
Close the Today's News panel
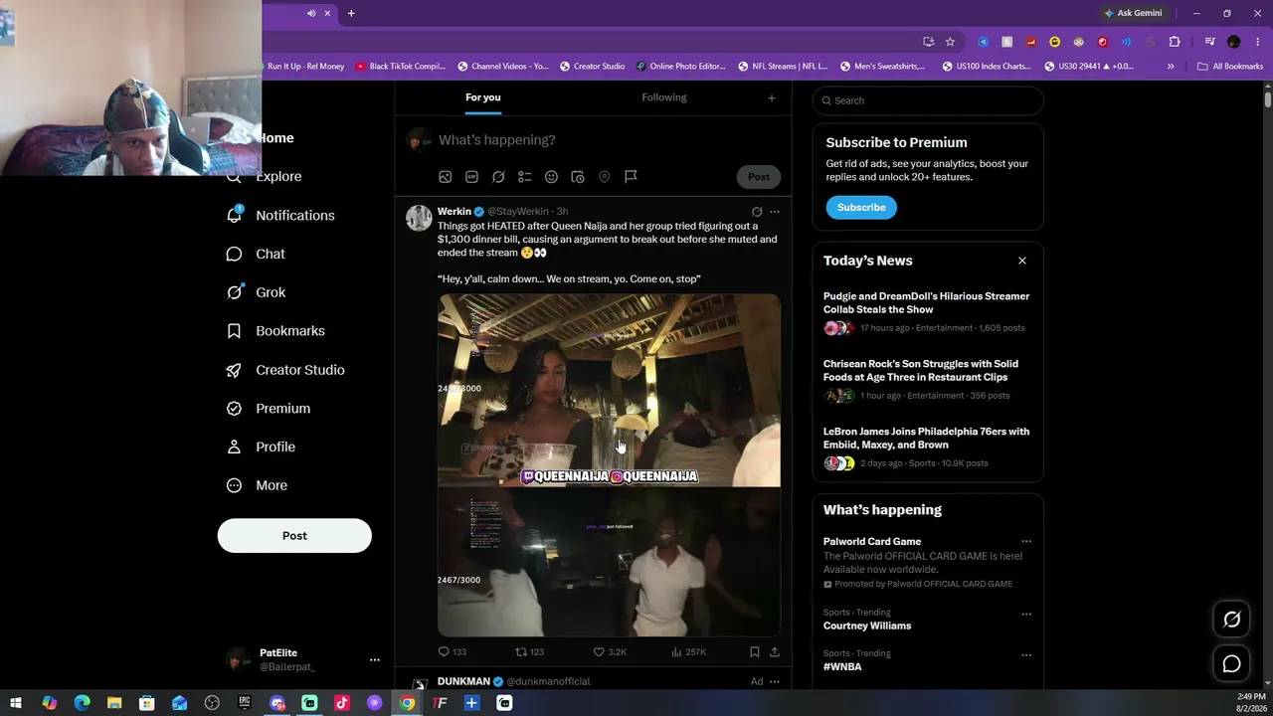tap(1022, 261)
